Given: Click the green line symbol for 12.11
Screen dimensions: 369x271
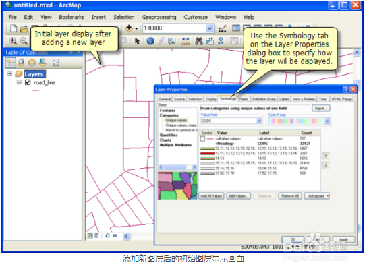Looking at the screenshot, I should pyautogui.click(x=207, y=148).
